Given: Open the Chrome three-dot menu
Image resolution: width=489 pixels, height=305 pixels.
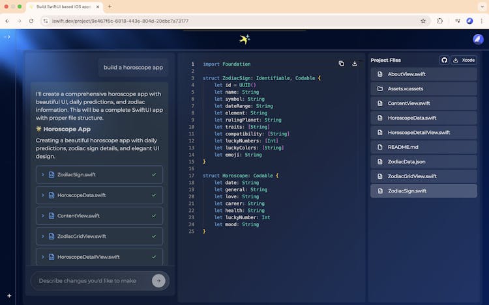Looking at the screenshot, I should coord(482,21).
